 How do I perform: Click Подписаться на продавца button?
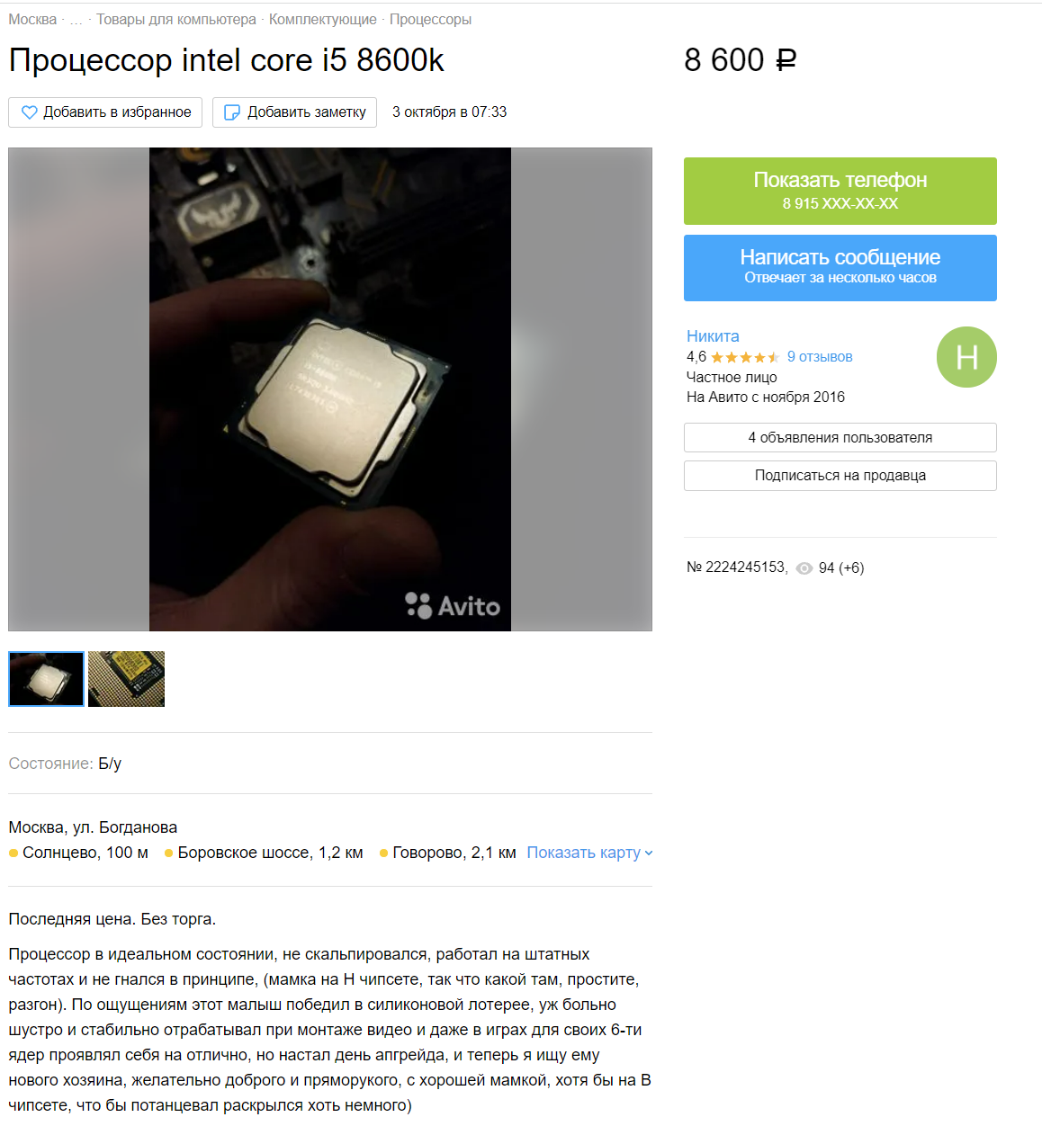[x=840, y=476]
